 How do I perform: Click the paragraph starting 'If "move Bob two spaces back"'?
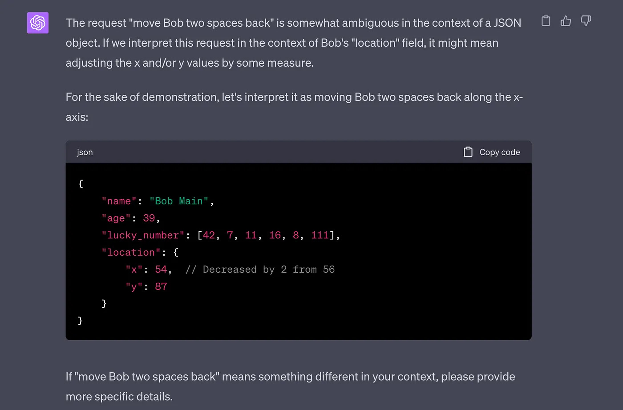pos(290,386)
